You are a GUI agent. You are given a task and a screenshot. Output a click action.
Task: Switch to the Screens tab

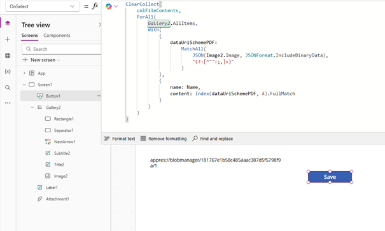[x=29, y=36]
